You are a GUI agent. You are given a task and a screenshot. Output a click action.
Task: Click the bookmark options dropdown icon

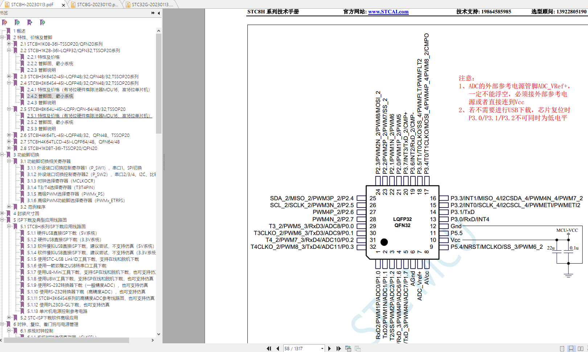(42, 22)
